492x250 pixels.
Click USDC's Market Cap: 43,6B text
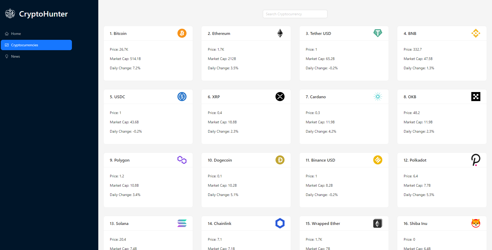tap(124, 122)
